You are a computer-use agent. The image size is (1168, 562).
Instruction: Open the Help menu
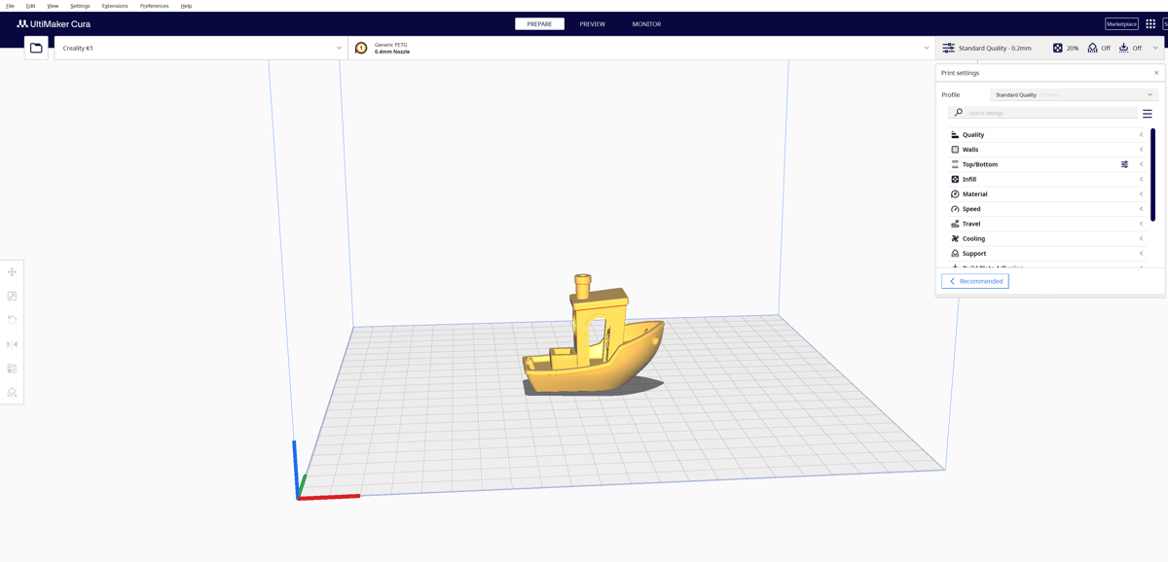click(x=186, y=6)
